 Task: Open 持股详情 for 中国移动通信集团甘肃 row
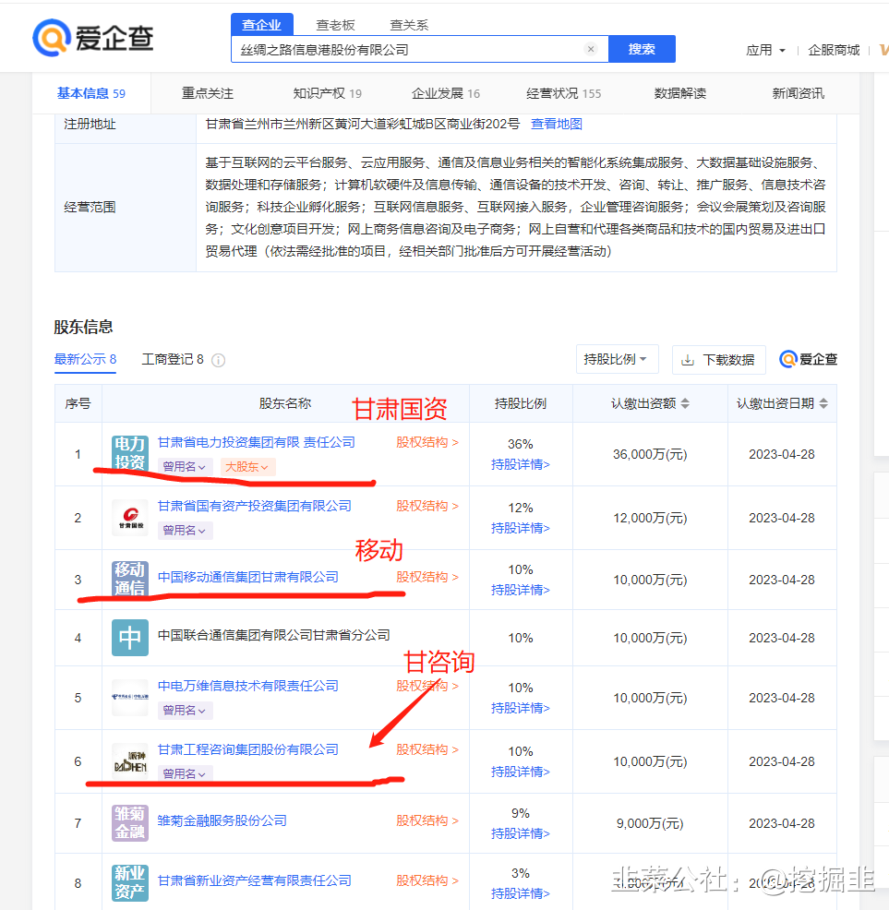point(521,590)
